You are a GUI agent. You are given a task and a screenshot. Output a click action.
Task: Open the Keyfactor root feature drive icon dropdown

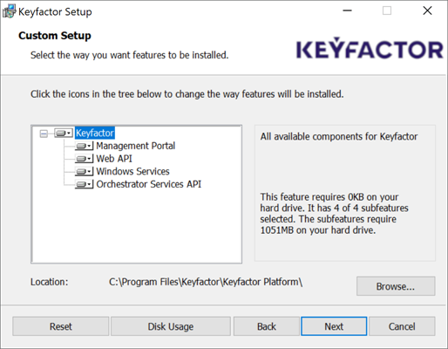click(64, 133)
